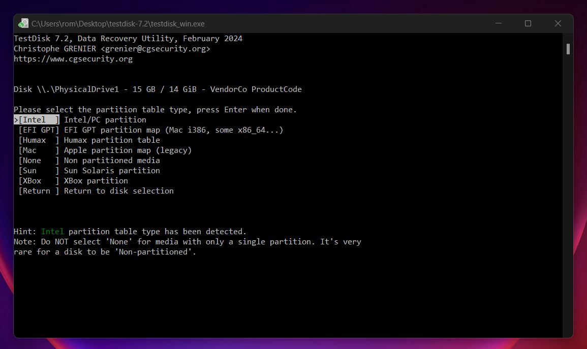Click the TestDisk app icon in title bar

click(x=23, y=23)
